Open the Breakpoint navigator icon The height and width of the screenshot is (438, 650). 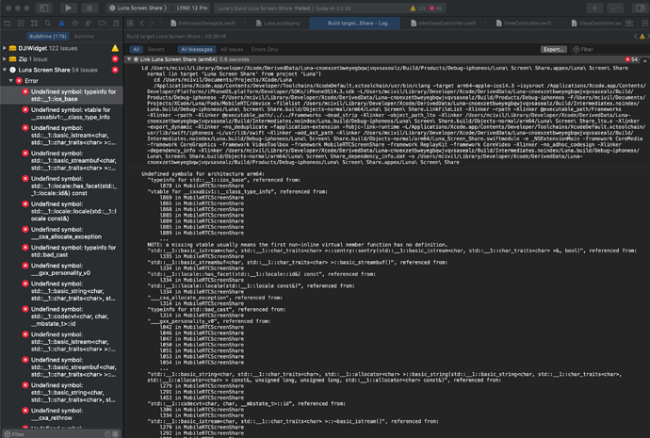(102, 24)
